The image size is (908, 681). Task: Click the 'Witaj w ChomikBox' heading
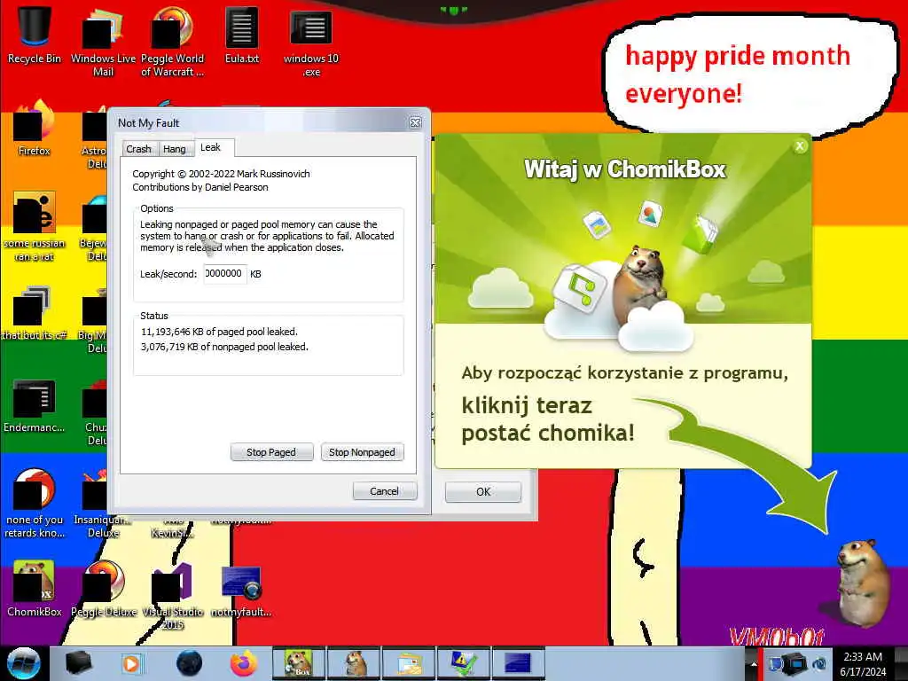click(624, 169)
